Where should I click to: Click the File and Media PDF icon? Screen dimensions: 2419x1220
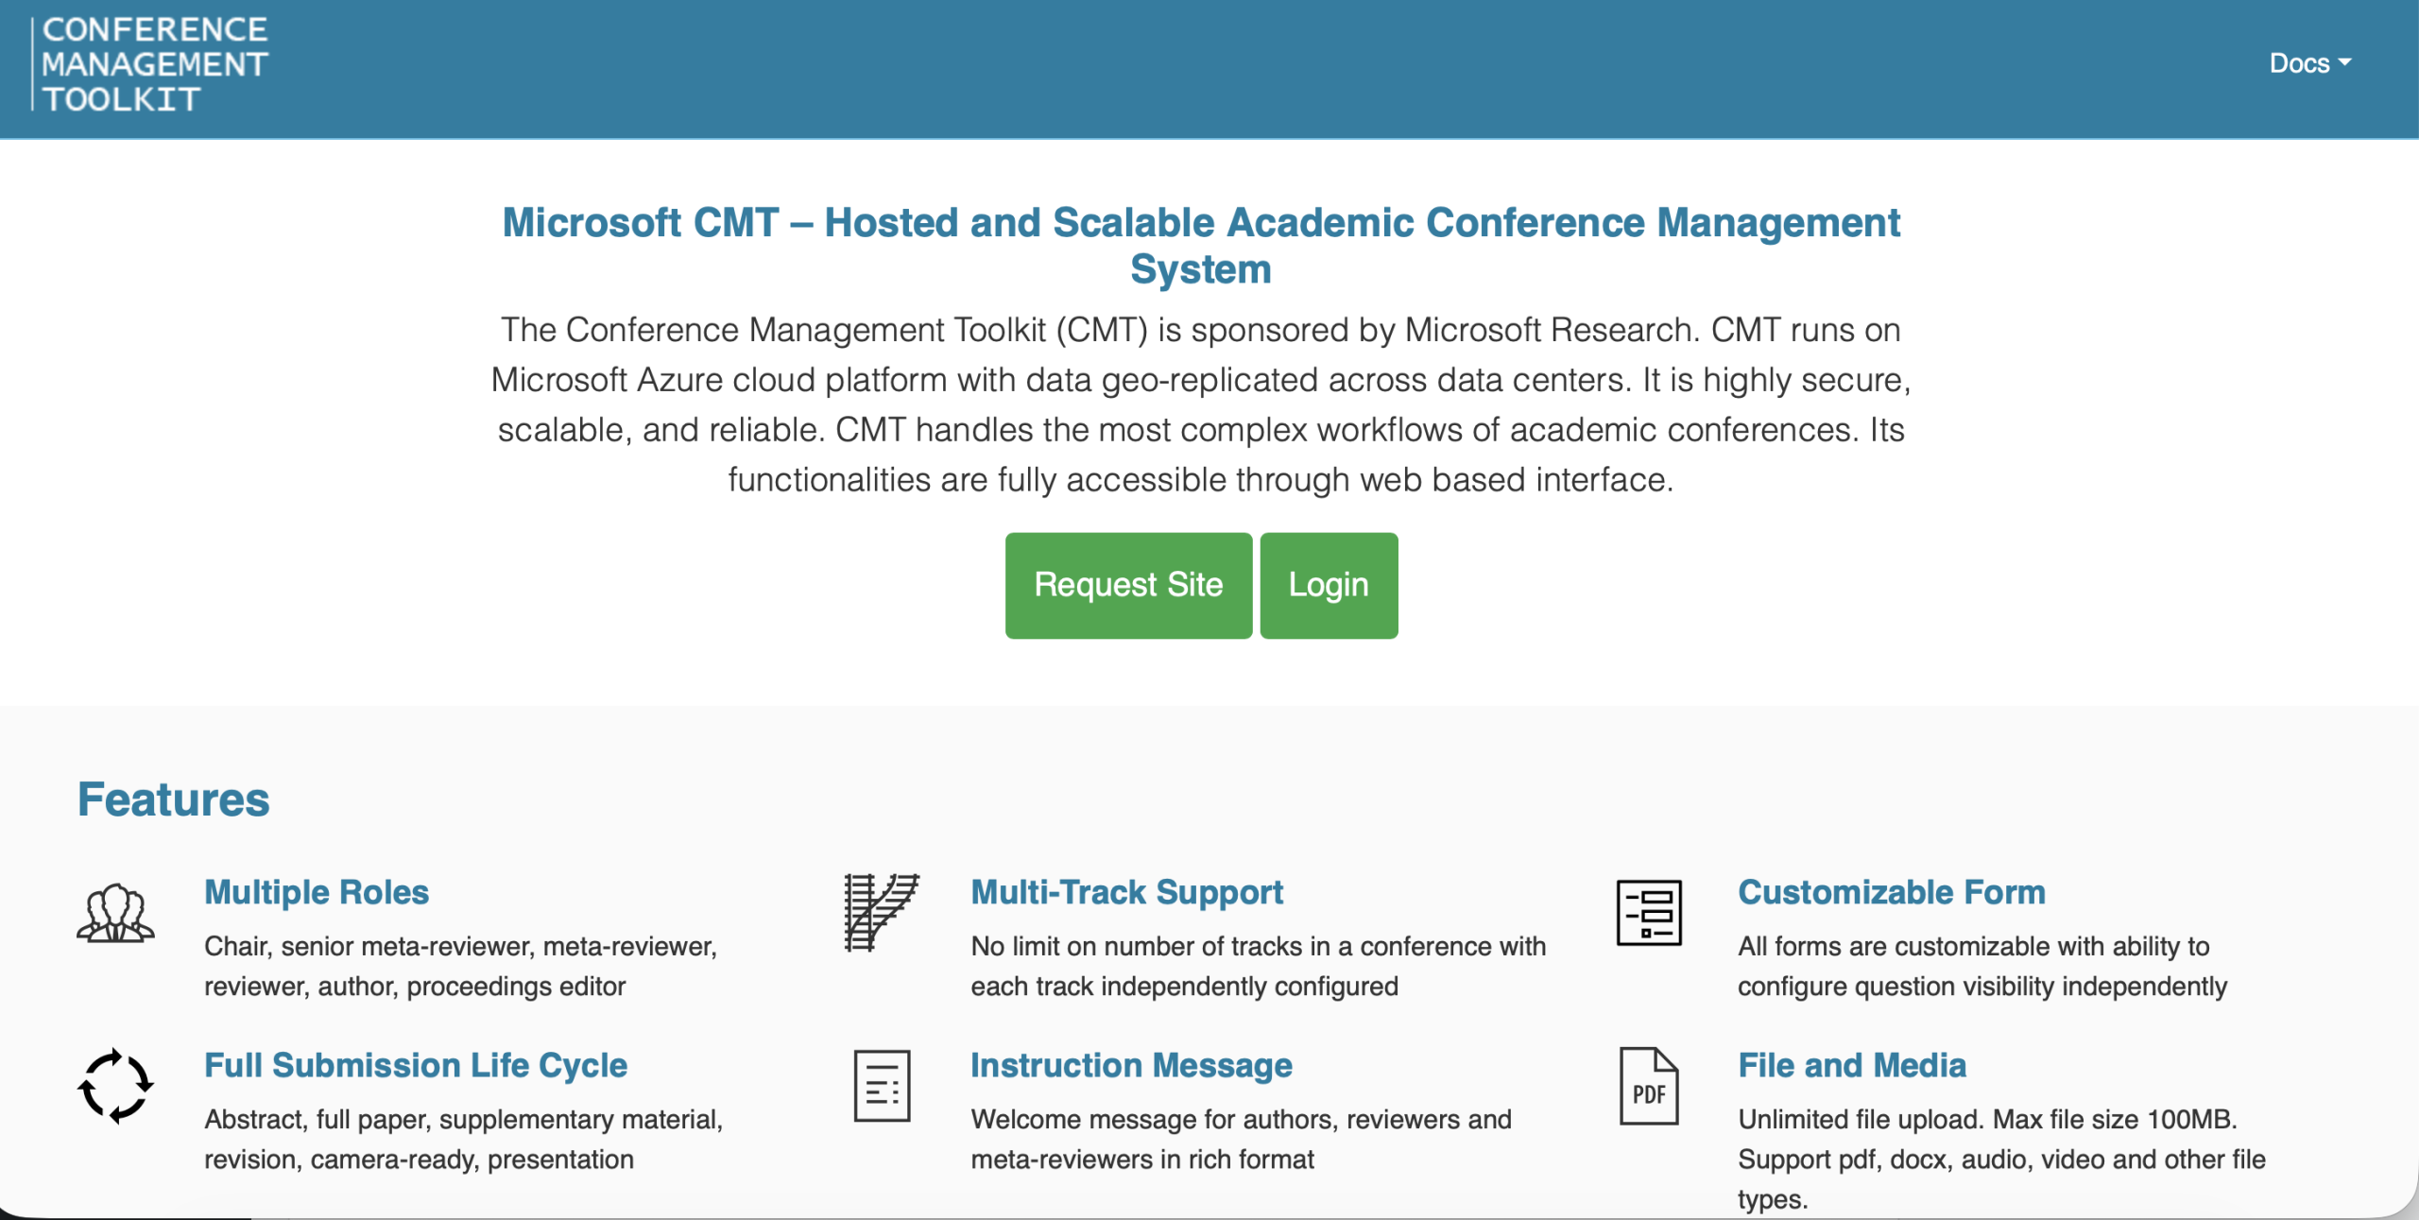click(x=1650, y=1087)
